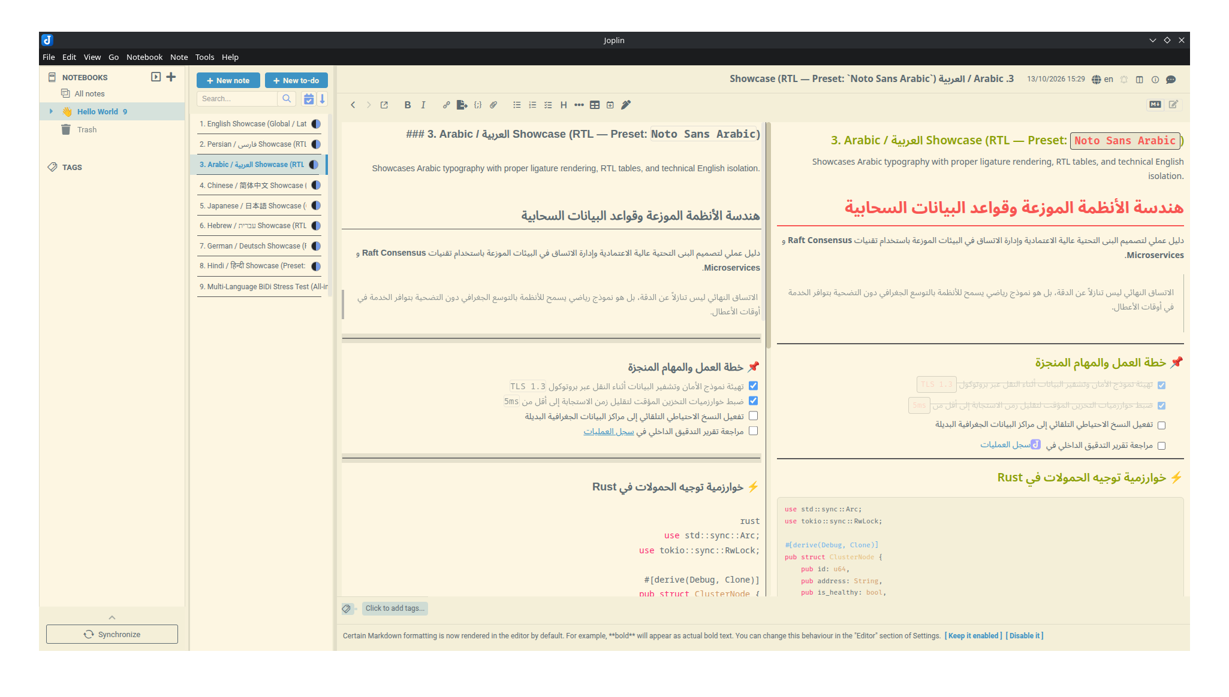This screenshot has width=1229, height=697.
Task: Insert checkbox list
Action: 548,105
